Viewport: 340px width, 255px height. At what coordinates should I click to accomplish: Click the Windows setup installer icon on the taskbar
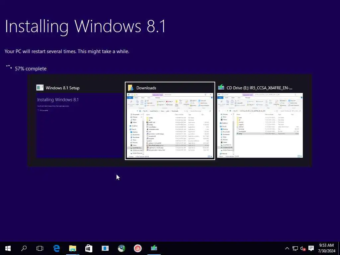click(x=154, y=248)
